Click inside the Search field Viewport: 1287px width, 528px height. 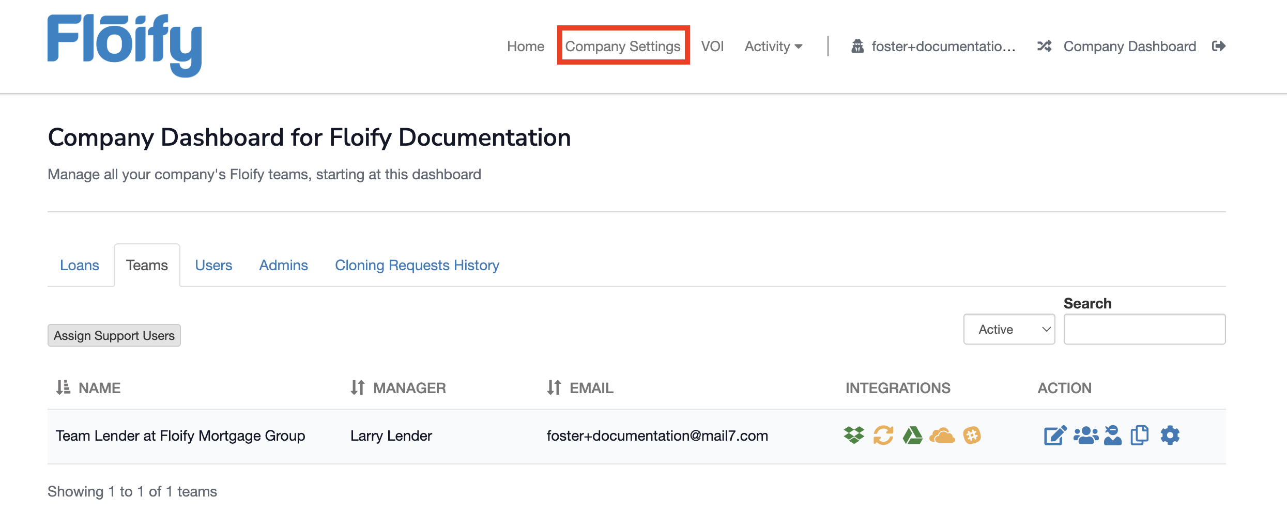1144,329
